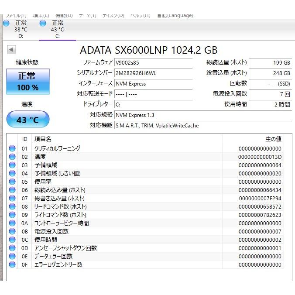Click the 43 °C temperature button
The height and width of the screenshot is (295, 295).
point(28,119)
